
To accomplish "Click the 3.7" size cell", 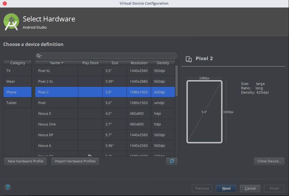I will coord(115,124).
